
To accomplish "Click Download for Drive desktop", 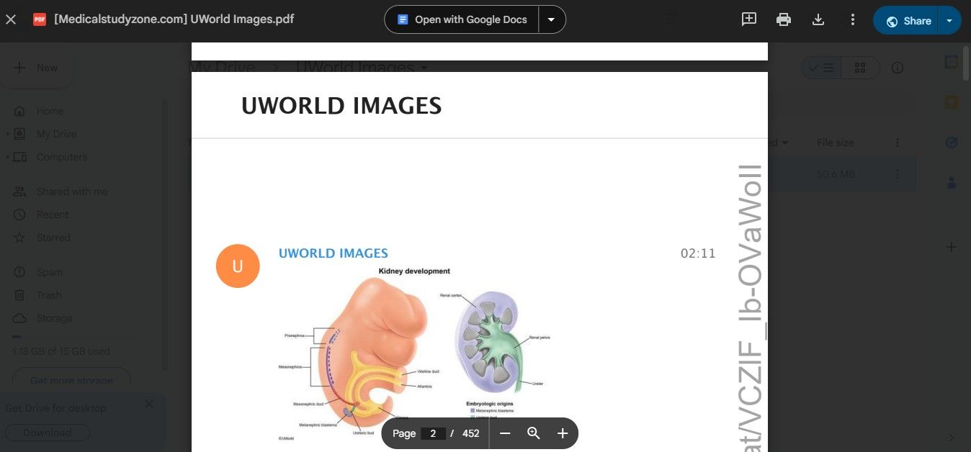I will tap(48, 433).
